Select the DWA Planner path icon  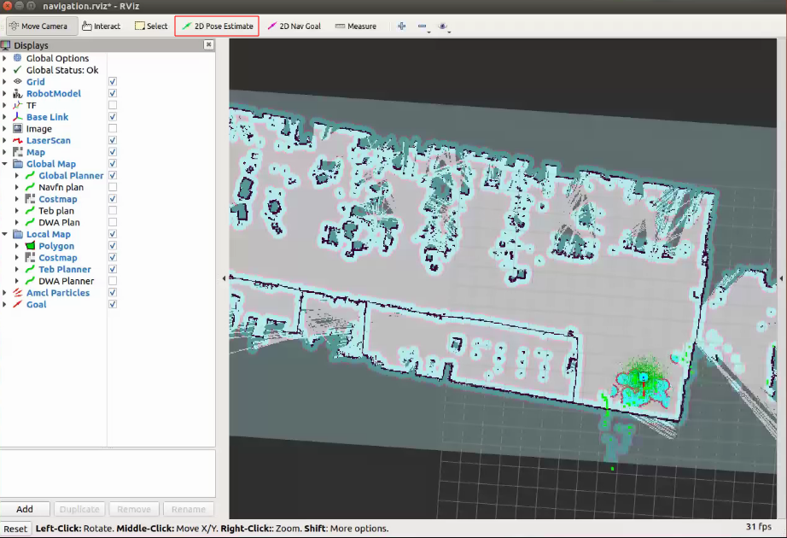[x=30, y=281]
